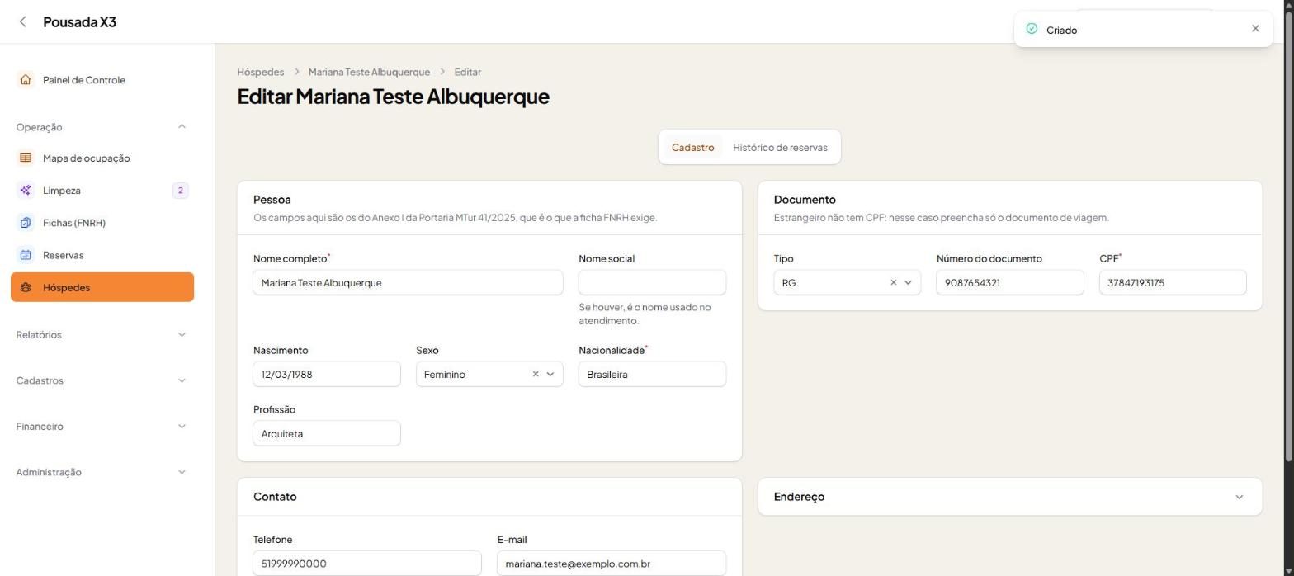1294x576 pixels.
Task: Open Painel de Controle in sidebar
Action: point(102,80)
